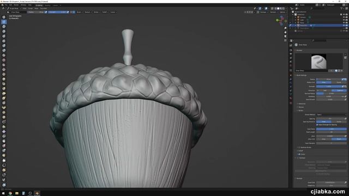349x196 pixels.
Task: Toggle viewport gizmos button
Action: coord(260,9)
